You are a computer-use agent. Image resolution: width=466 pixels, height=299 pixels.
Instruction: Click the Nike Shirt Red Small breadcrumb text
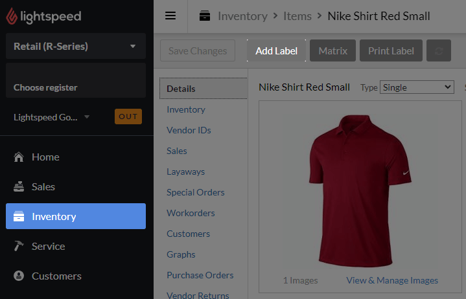(x=379, y=16)
